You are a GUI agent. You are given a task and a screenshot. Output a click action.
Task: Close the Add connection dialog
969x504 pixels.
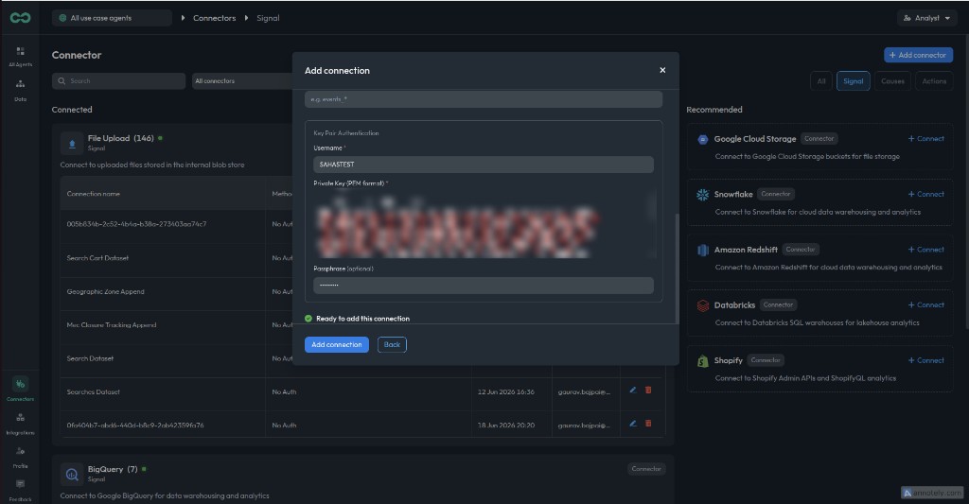pyautogui.click(x=662, y=70)
